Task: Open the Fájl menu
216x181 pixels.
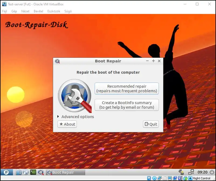Action: click(x=5, y=11)
